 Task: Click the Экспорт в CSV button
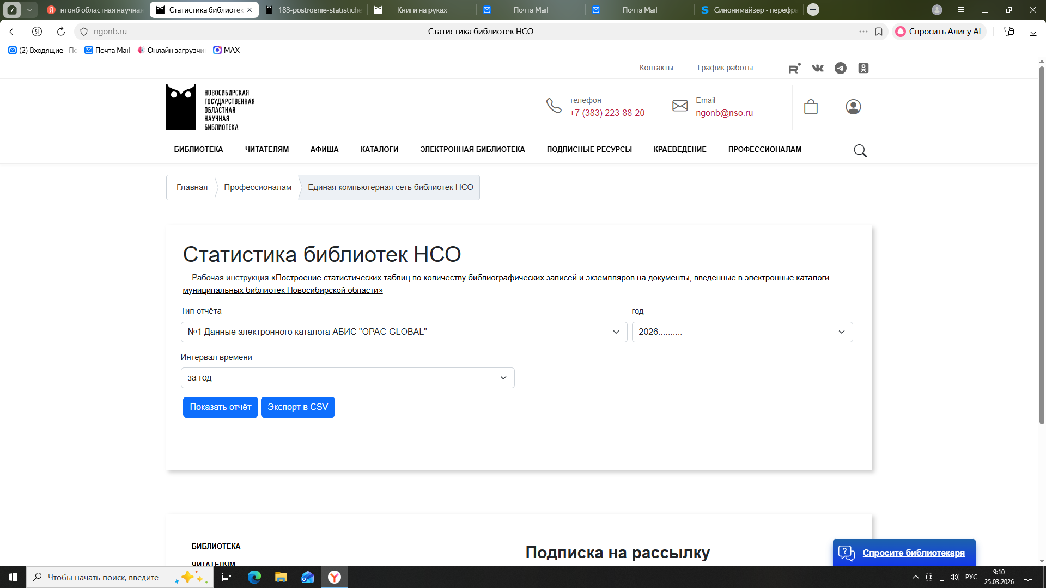click(x=297, y=407)
